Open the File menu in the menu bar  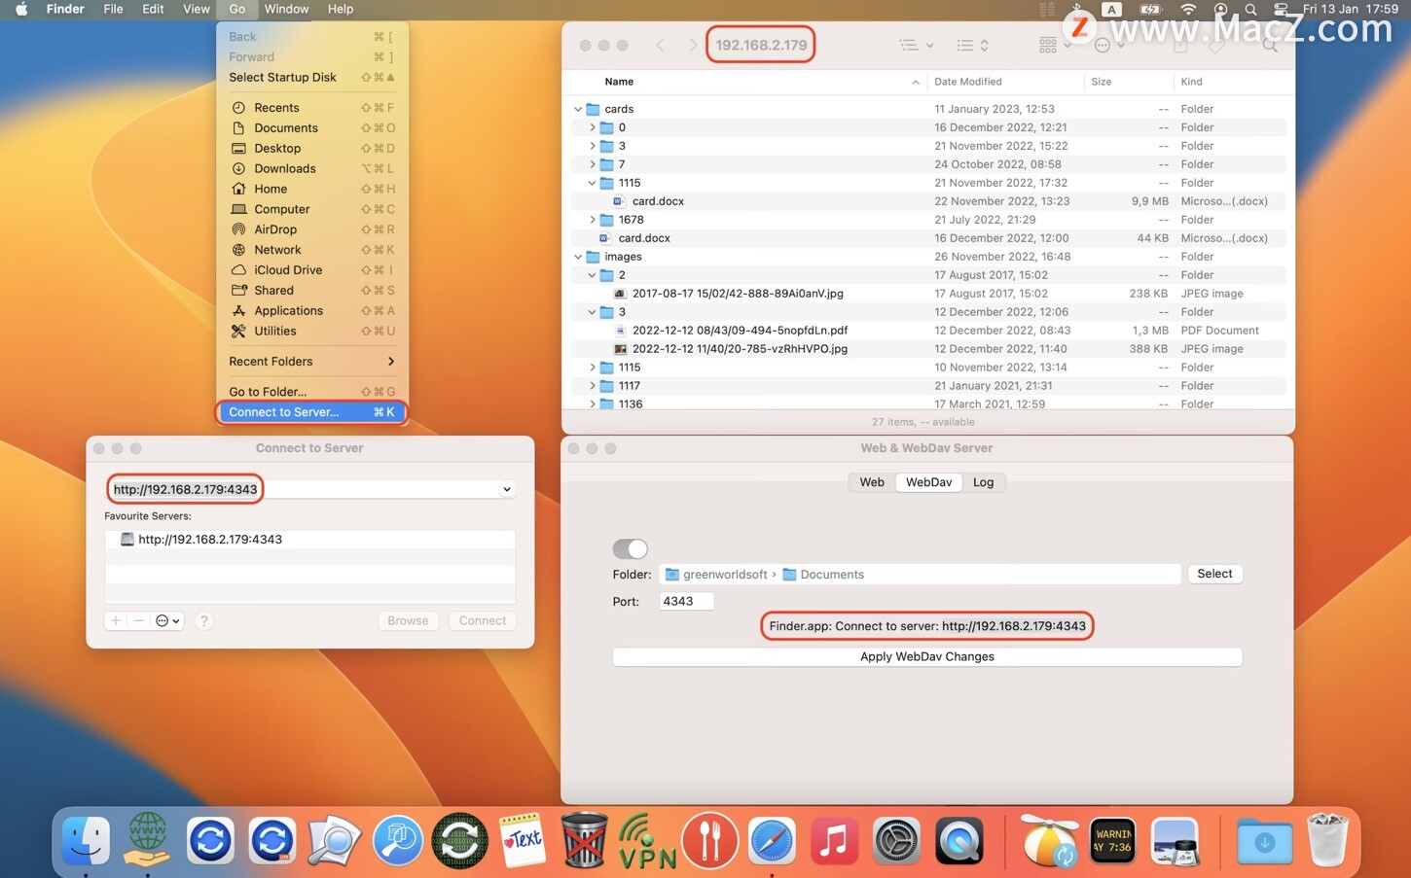point(113,9)
